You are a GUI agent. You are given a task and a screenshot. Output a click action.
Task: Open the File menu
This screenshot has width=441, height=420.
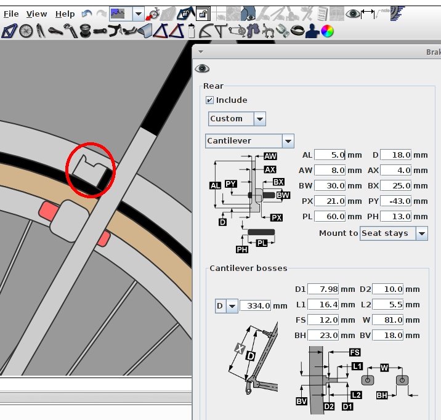[11, 14]
